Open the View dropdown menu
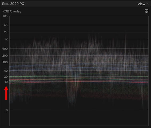This screenshot has width=151, height=128. pyautogui.click(x=143, y=4)
